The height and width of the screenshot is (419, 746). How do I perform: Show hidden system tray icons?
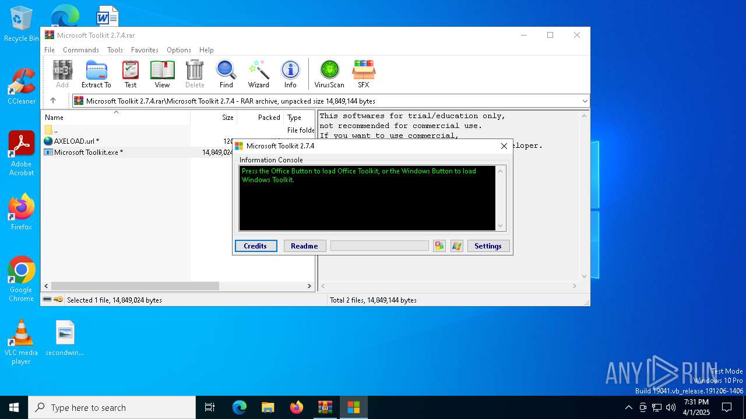point(628,407)
